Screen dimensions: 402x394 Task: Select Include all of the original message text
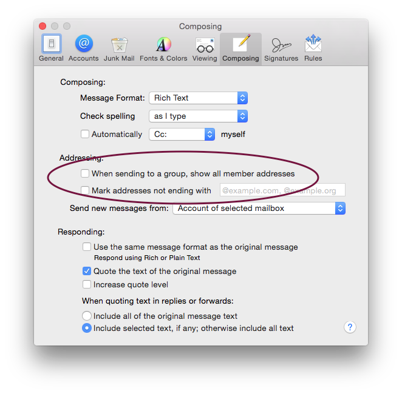coord(87,316)
